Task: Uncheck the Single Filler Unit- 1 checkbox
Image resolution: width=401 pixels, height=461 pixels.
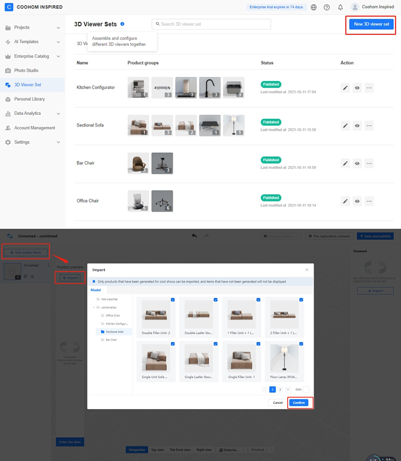Action: (x=258, y=344)
